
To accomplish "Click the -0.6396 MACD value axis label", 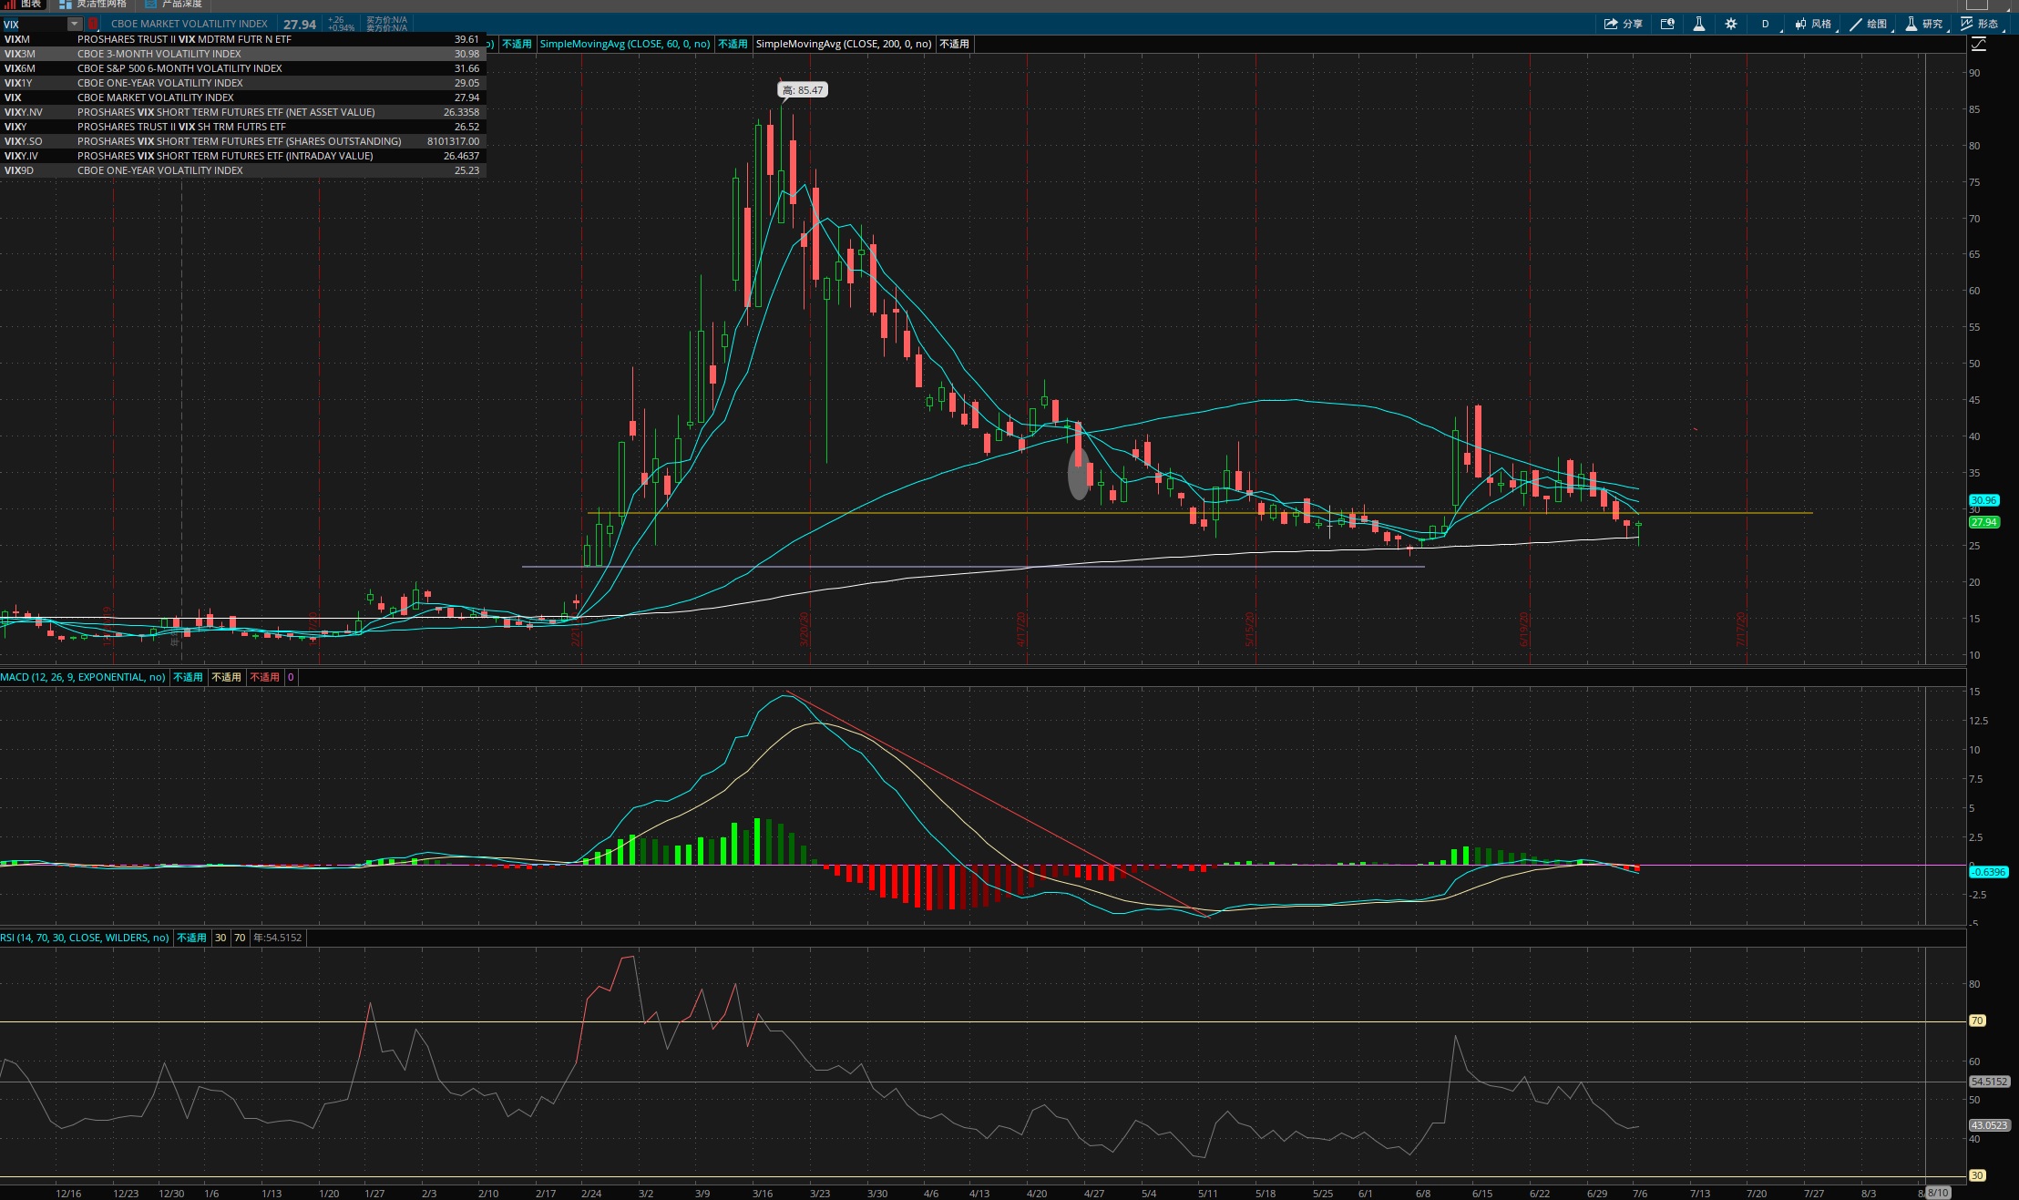I will [1988, 872].
